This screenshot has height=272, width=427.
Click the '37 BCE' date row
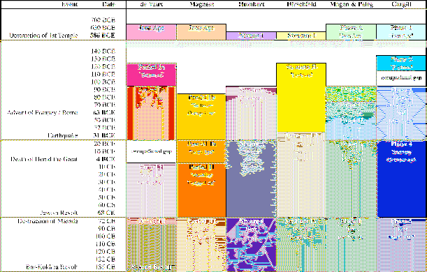(x=105, y=128)
